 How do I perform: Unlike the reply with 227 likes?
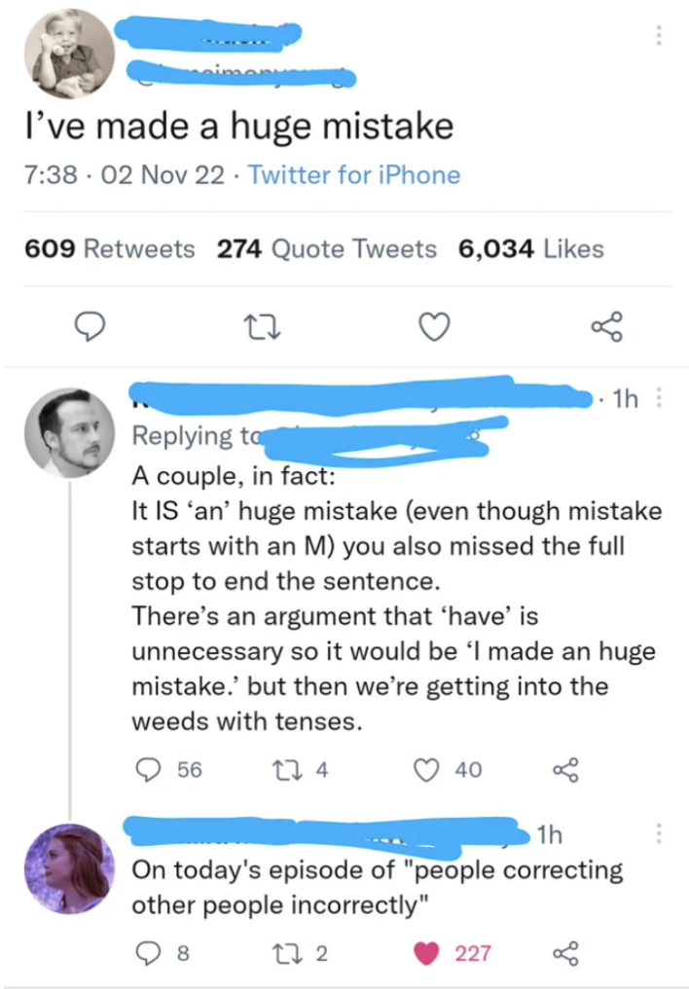428,954
